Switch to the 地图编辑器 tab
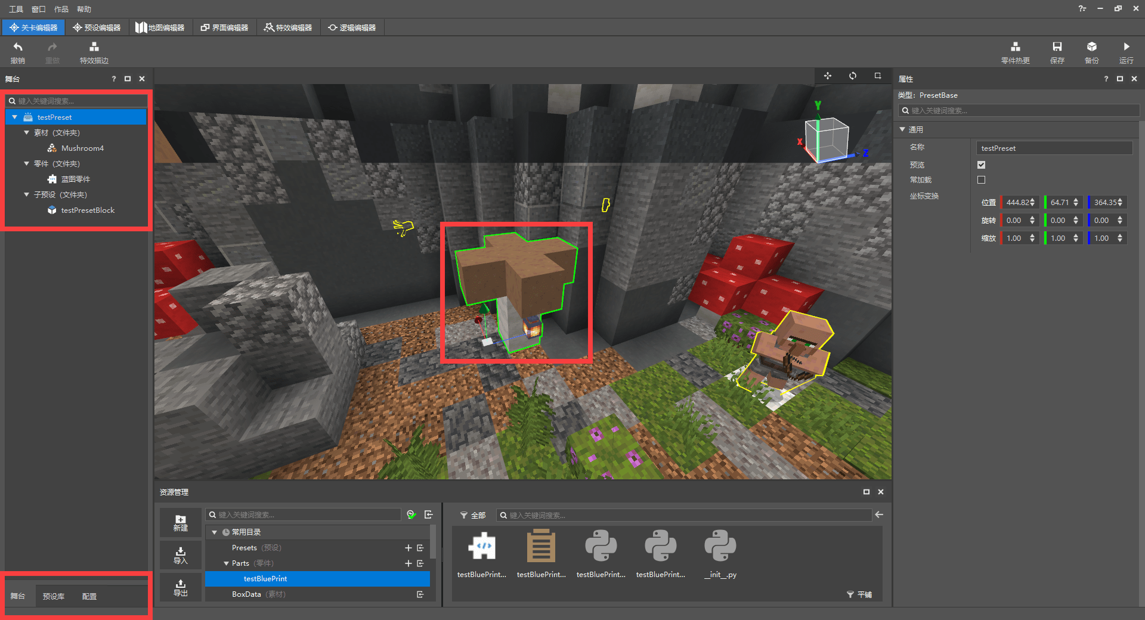The width and height of the screenshot is (1145, 620). pos(160,27)
